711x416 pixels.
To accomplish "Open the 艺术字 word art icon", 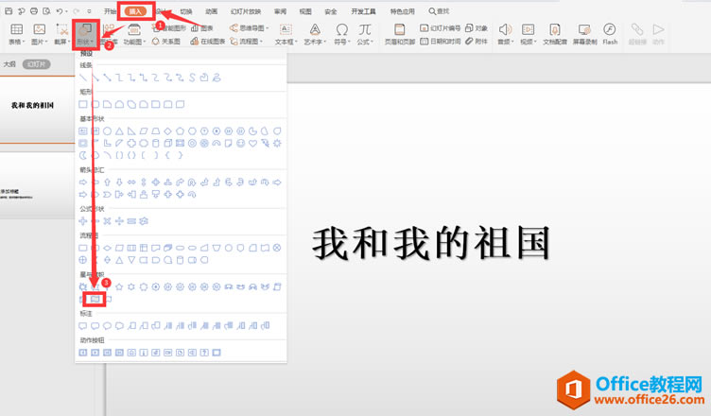I will (x=312, y=32).
